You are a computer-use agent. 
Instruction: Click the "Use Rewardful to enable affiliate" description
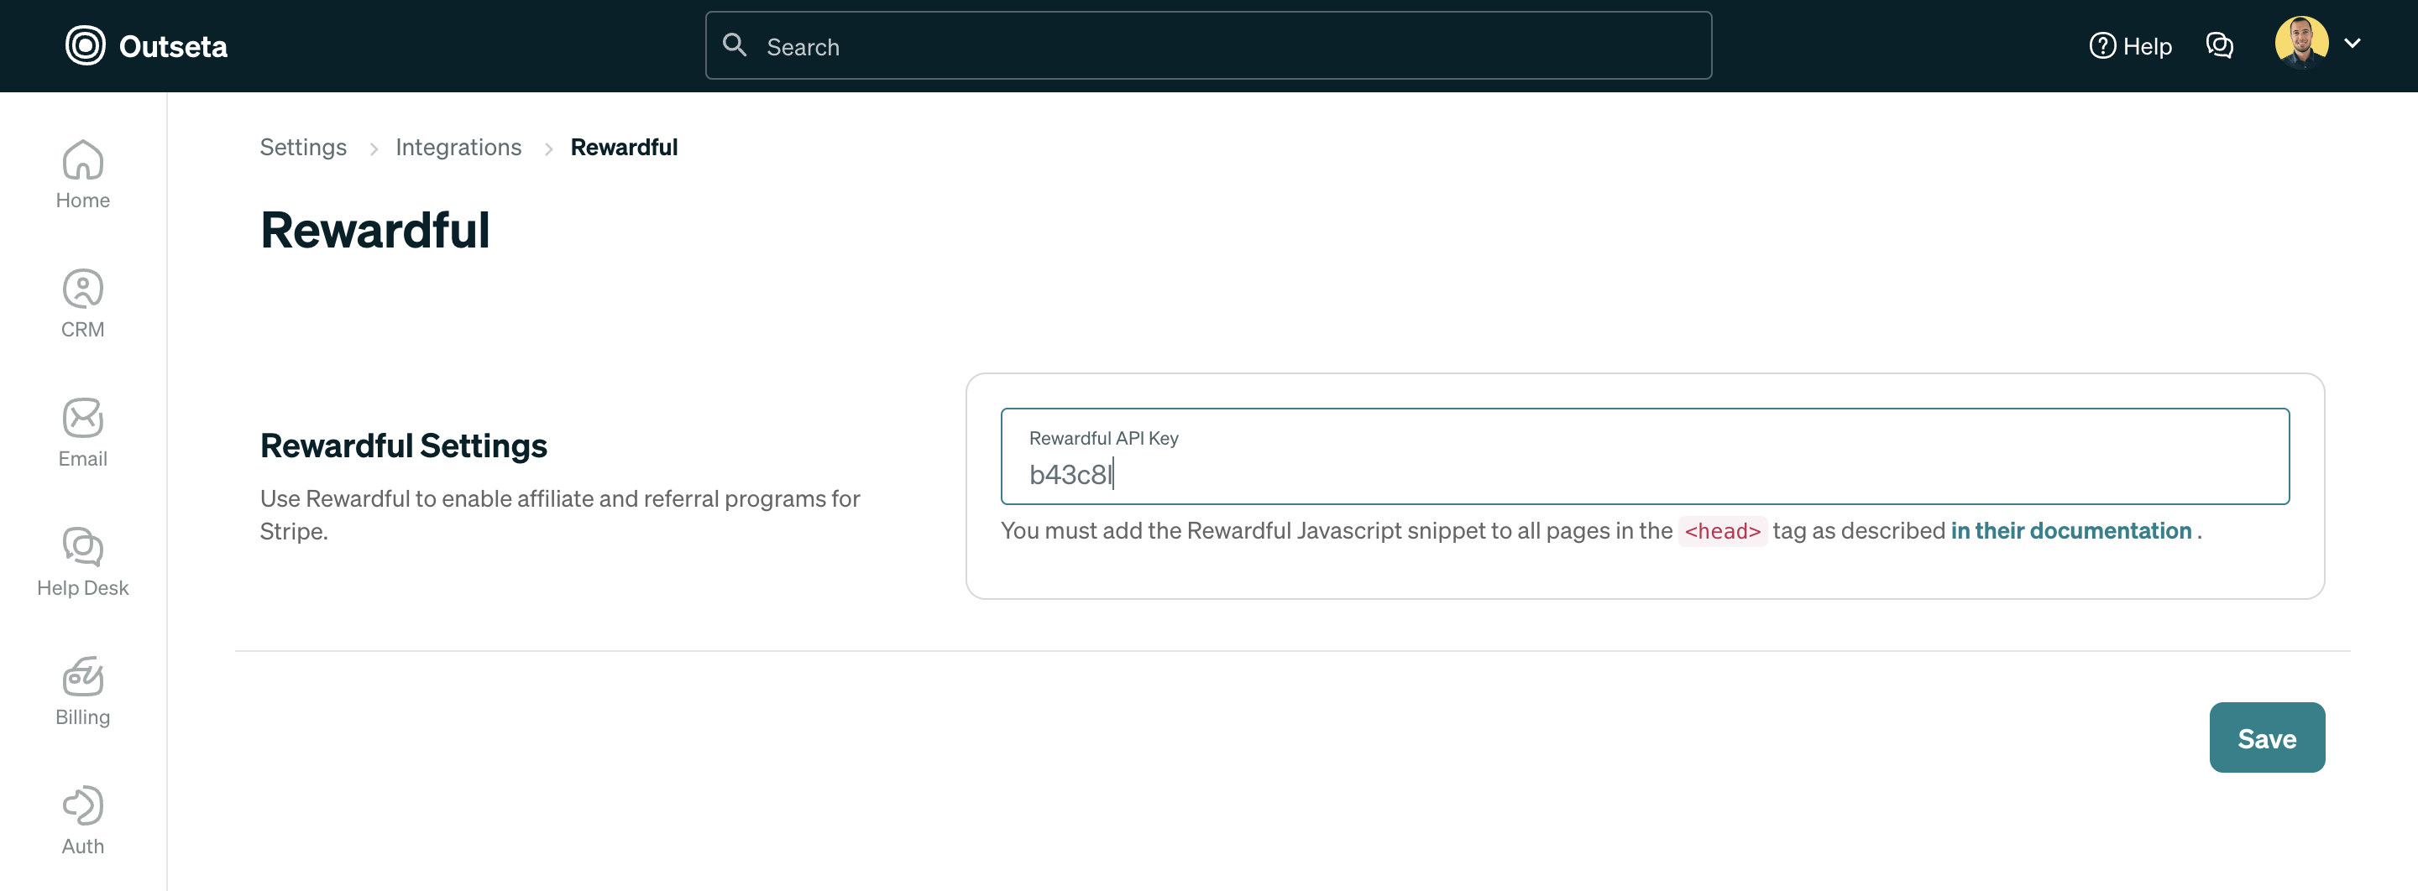point(560,515)
